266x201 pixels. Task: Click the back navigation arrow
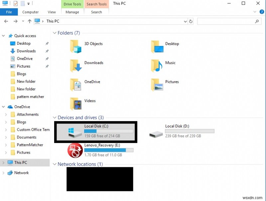click(x=6, y=21)
